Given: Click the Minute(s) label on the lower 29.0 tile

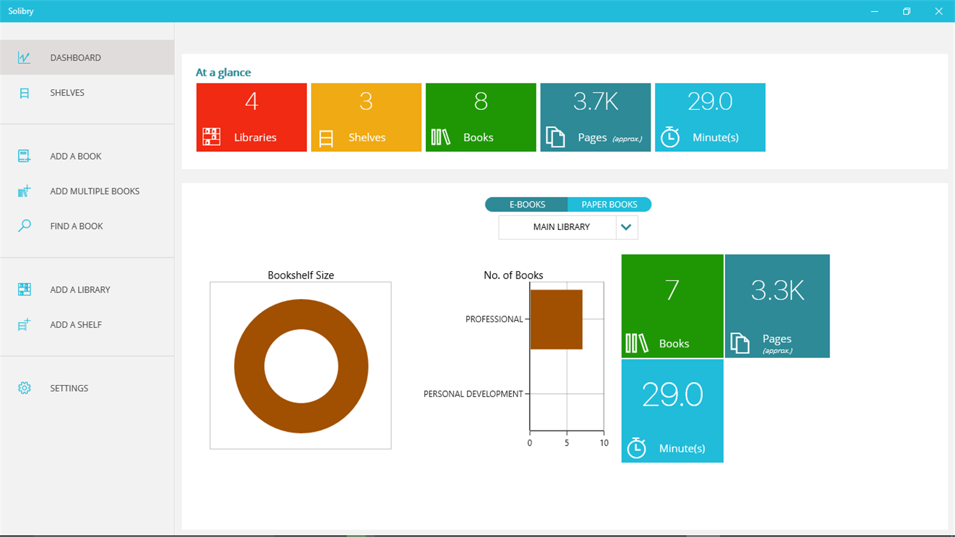Looking at the screenshot, I should point(682,449).
